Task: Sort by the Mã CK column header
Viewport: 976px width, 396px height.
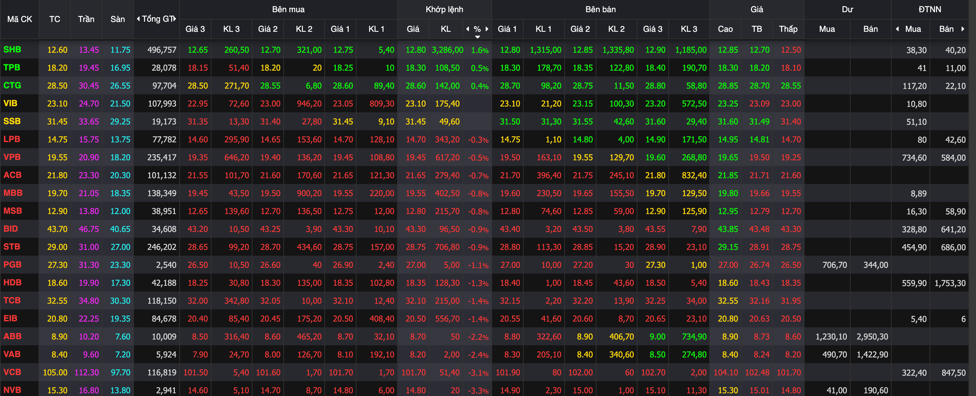Action: coord(20,19)
